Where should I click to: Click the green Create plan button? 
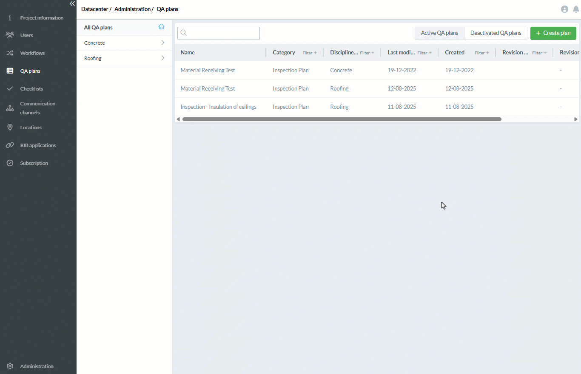coord(553,33)
